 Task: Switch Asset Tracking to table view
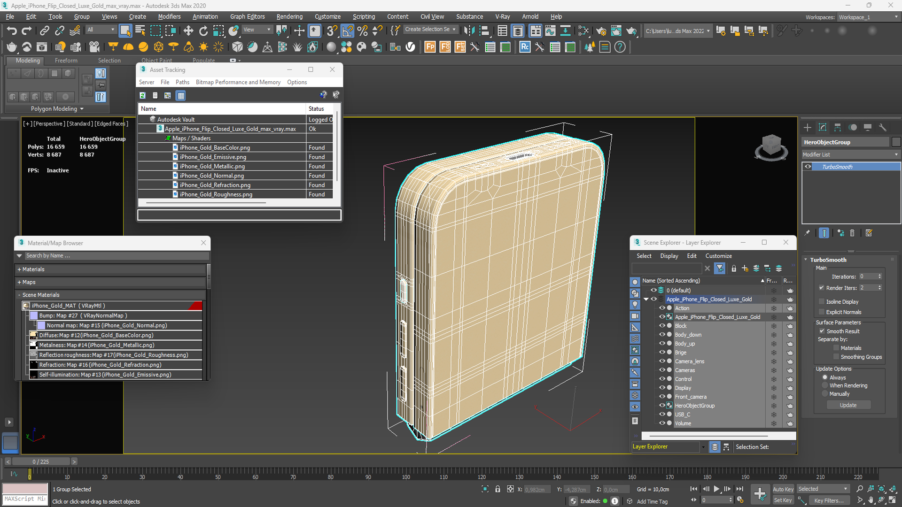point(181,95)
